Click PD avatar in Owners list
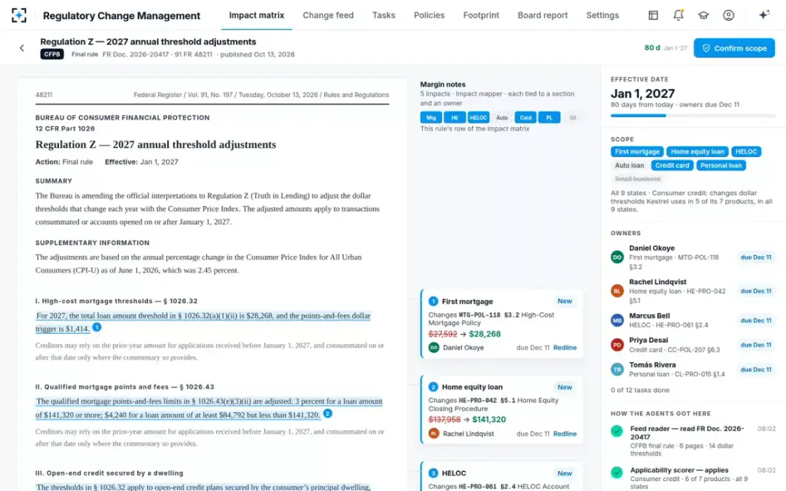 click(617, 344)
